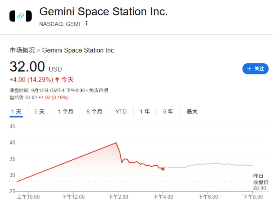This screenshot has height=201, width=273.
Task: Switch chart to YTD
Action: pyautogui.click(x=121, y=112)
